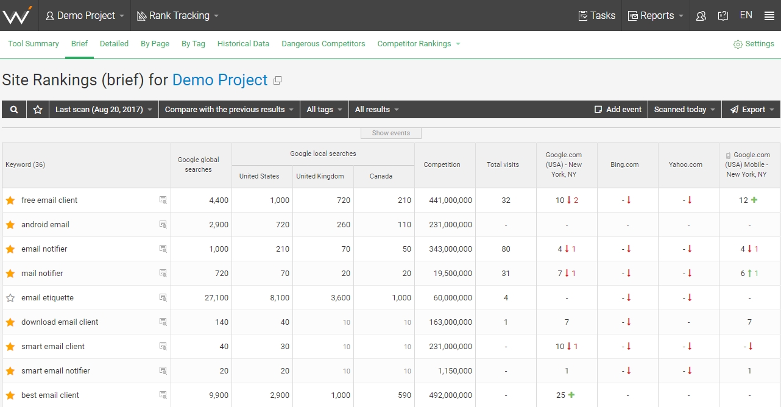The width and height of the screenshot is (781, 407).
Task: Sort by Competition column header
Action: point(445,165)
